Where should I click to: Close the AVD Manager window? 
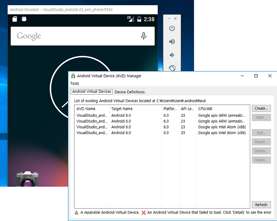tap(270, 76)
